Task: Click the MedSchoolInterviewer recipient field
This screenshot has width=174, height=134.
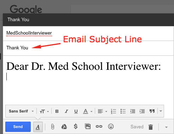Action: coord(88,33)
